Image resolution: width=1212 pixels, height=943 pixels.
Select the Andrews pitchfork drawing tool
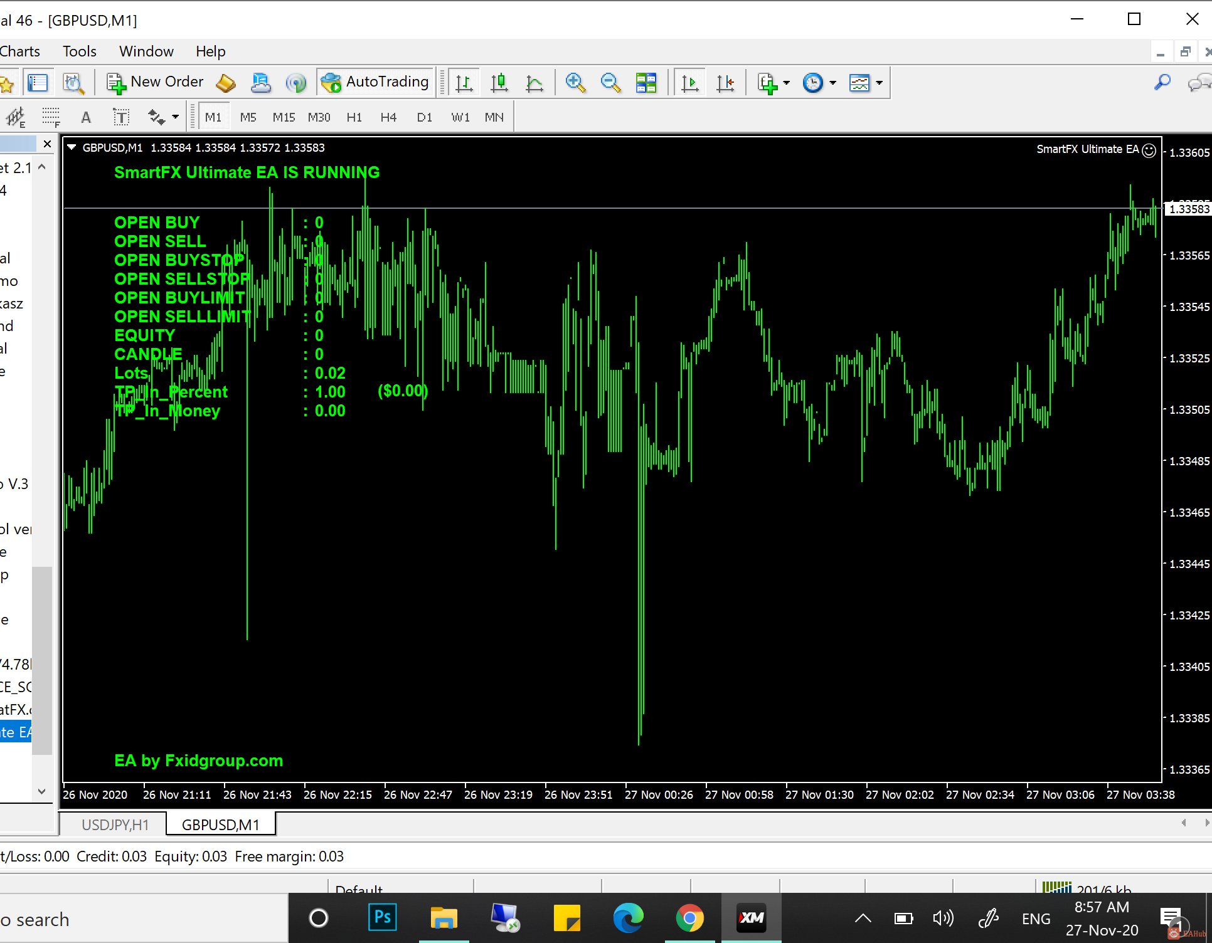(16, 117)
